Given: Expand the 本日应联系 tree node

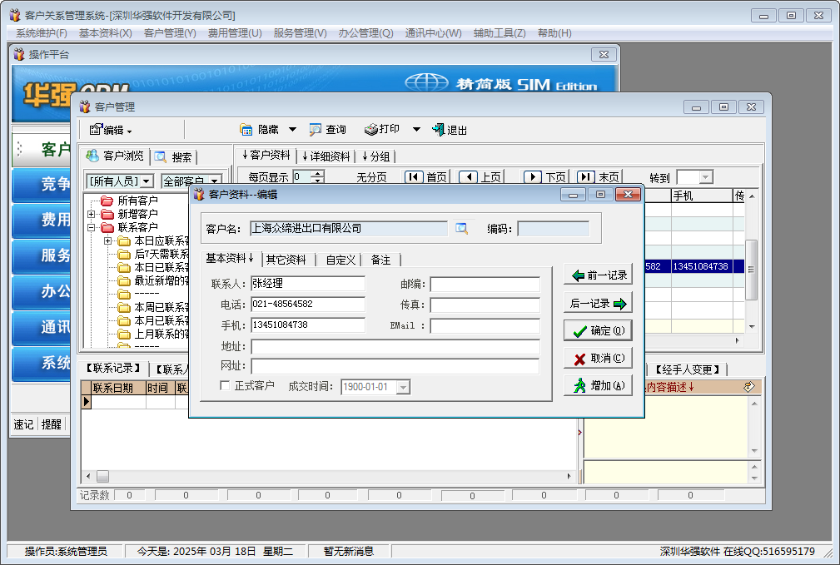Looking at the screenshot, I should (107, 240).
